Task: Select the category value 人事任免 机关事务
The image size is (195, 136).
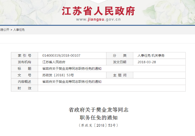Action: pos(151,56)
